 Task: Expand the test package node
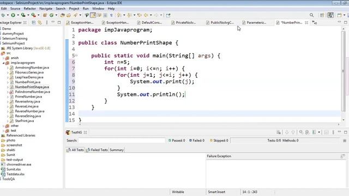point(4,131)
